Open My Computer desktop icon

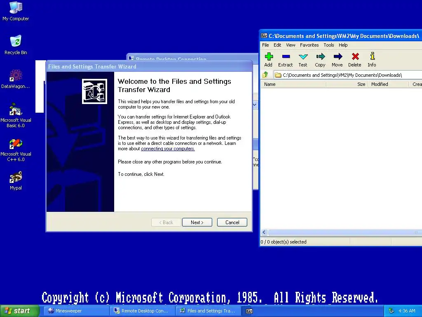pyautogui.click(x=16, y=11)
